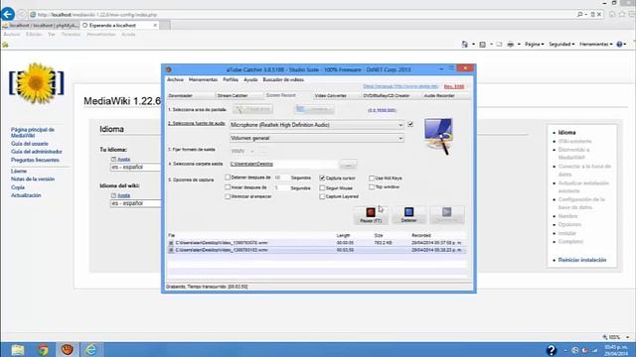Toggle the audio source enable checkbox
Viewport: 636px width, 357px height.
pyautogui.click(x=410, y=124)
